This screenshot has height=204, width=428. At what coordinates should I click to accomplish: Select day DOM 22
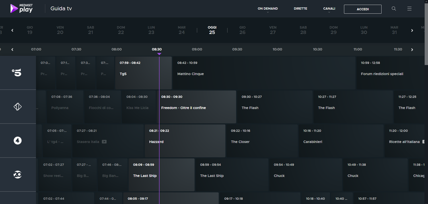tap(121, 30)
